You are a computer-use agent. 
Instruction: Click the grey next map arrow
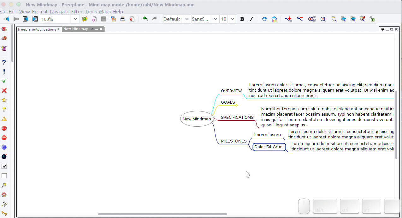point(16,19)
